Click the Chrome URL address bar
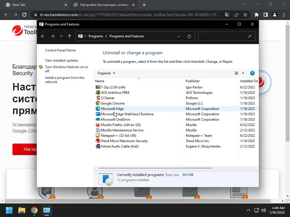Screen dimensions: 290x217 point(129,15)
